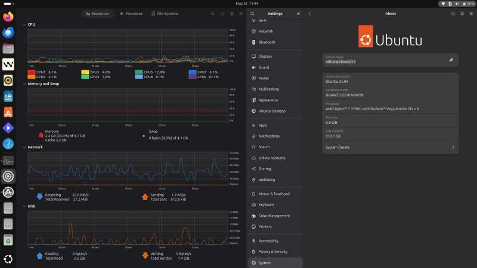The height and width of the screenshot is (268, 477).
Task: Switch to the File Systems tab
Action: click(x=165, y=14)
